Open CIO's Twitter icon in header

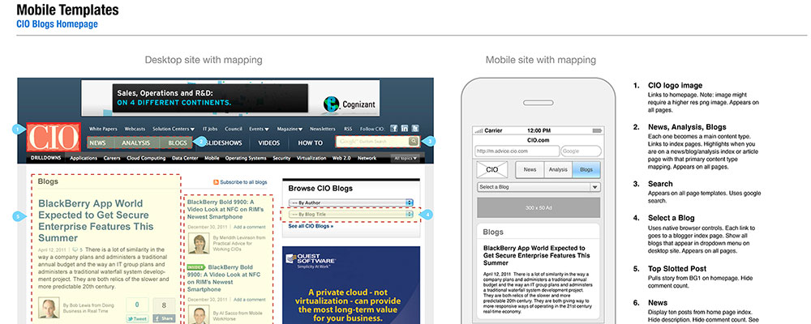coord(415,129)
